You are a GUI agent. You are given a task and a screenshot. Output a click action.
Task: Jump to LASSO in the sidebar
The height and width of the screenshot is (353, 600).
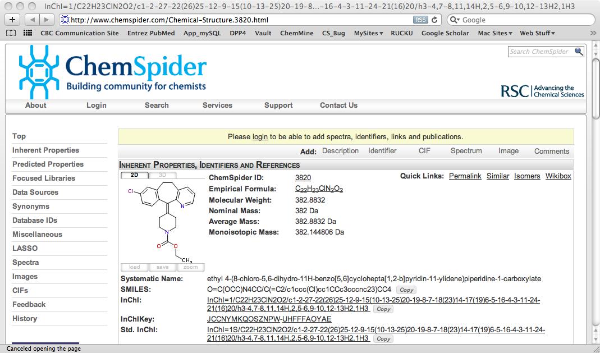pyautogui.click(x=25, y=248)
